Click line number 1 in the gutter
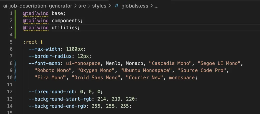This screenshot has width=260, height=114. pyautogui.click(x=11, y=13)
